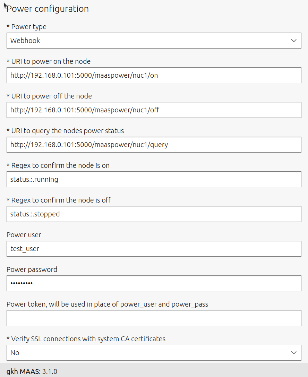This screenshot has width=308, height=377.
Task: Click the Power password field
Action: (x=154, y=283)
